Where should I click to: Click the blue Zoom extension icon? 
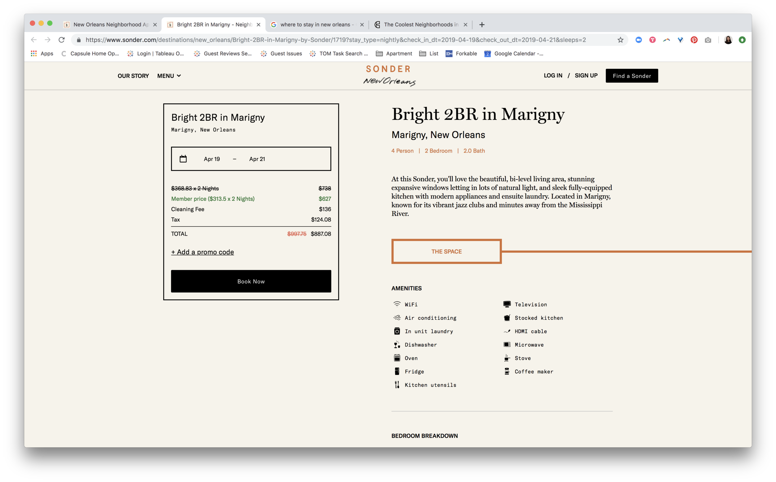pos(638,40)
